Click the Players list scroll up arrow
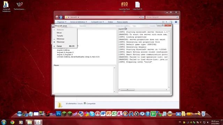Screen dimensions: 223x125 [x=115, y=68]
